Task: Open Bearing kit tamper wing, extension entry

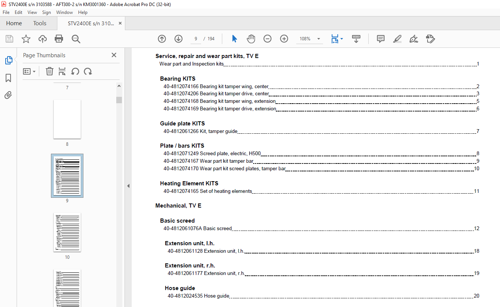Action: [321, 101]
